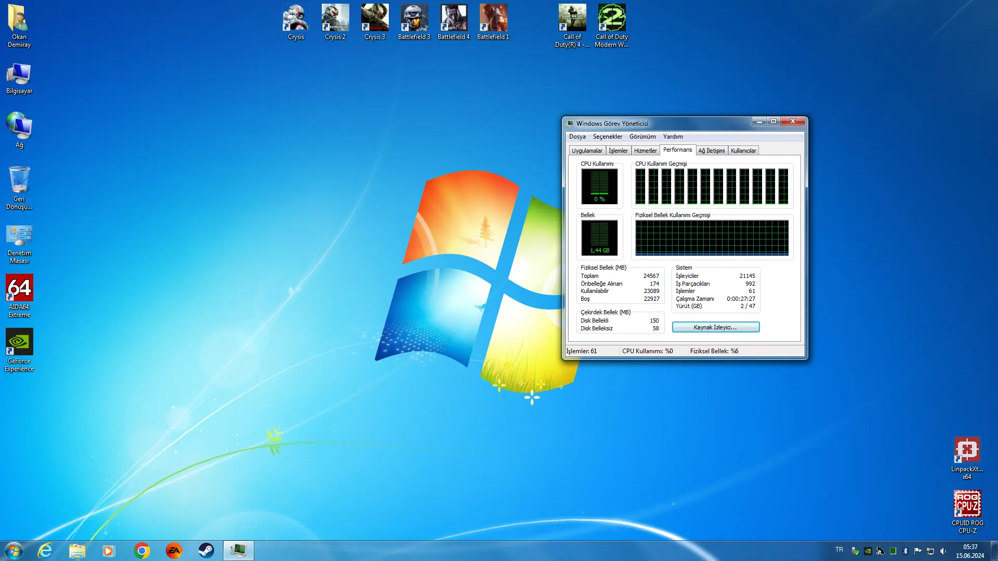
Task: Select the CPUID ROG CPU-Z shortcut
Action: tap(967, 512)
